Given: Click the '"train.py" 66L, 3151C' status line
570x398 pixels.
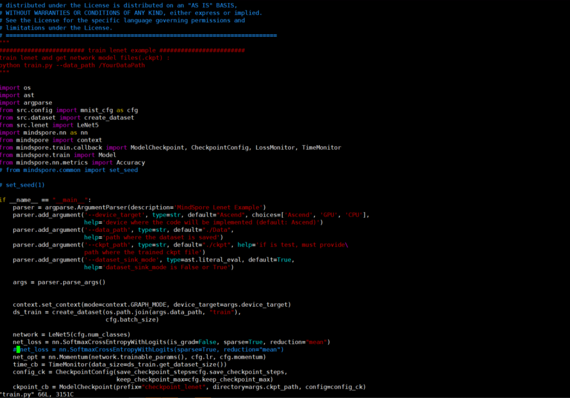Looking at the screenshot, I should click(x=37, y=394).
